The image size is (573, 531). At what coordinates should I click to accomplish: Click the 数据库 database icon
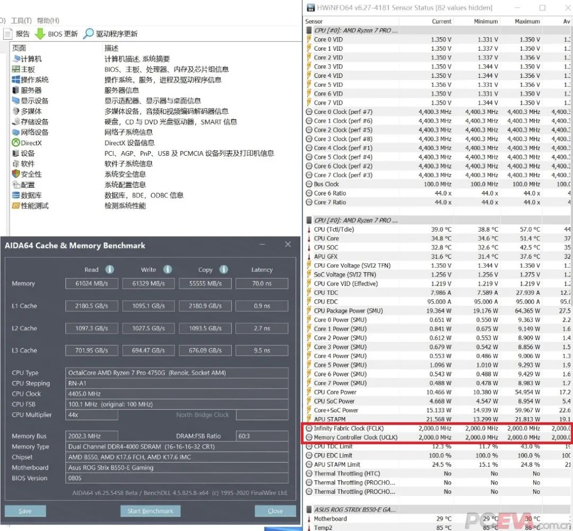16,195
